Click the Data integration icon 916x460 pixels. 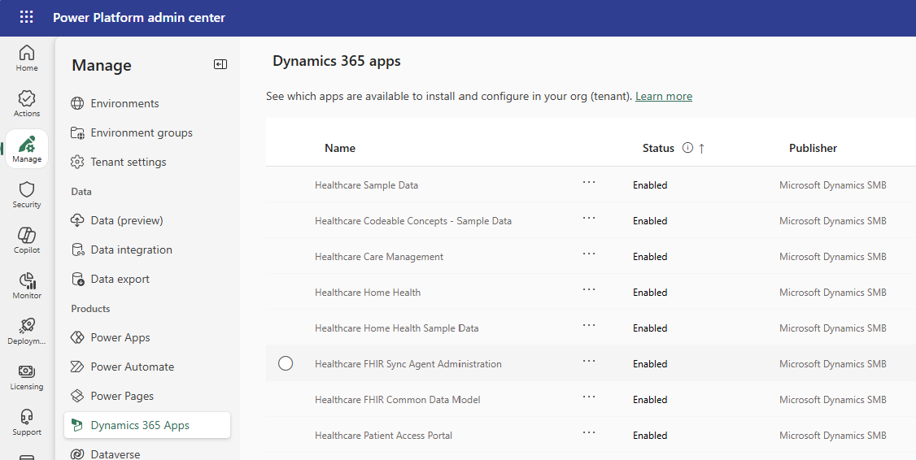(77, 250)
